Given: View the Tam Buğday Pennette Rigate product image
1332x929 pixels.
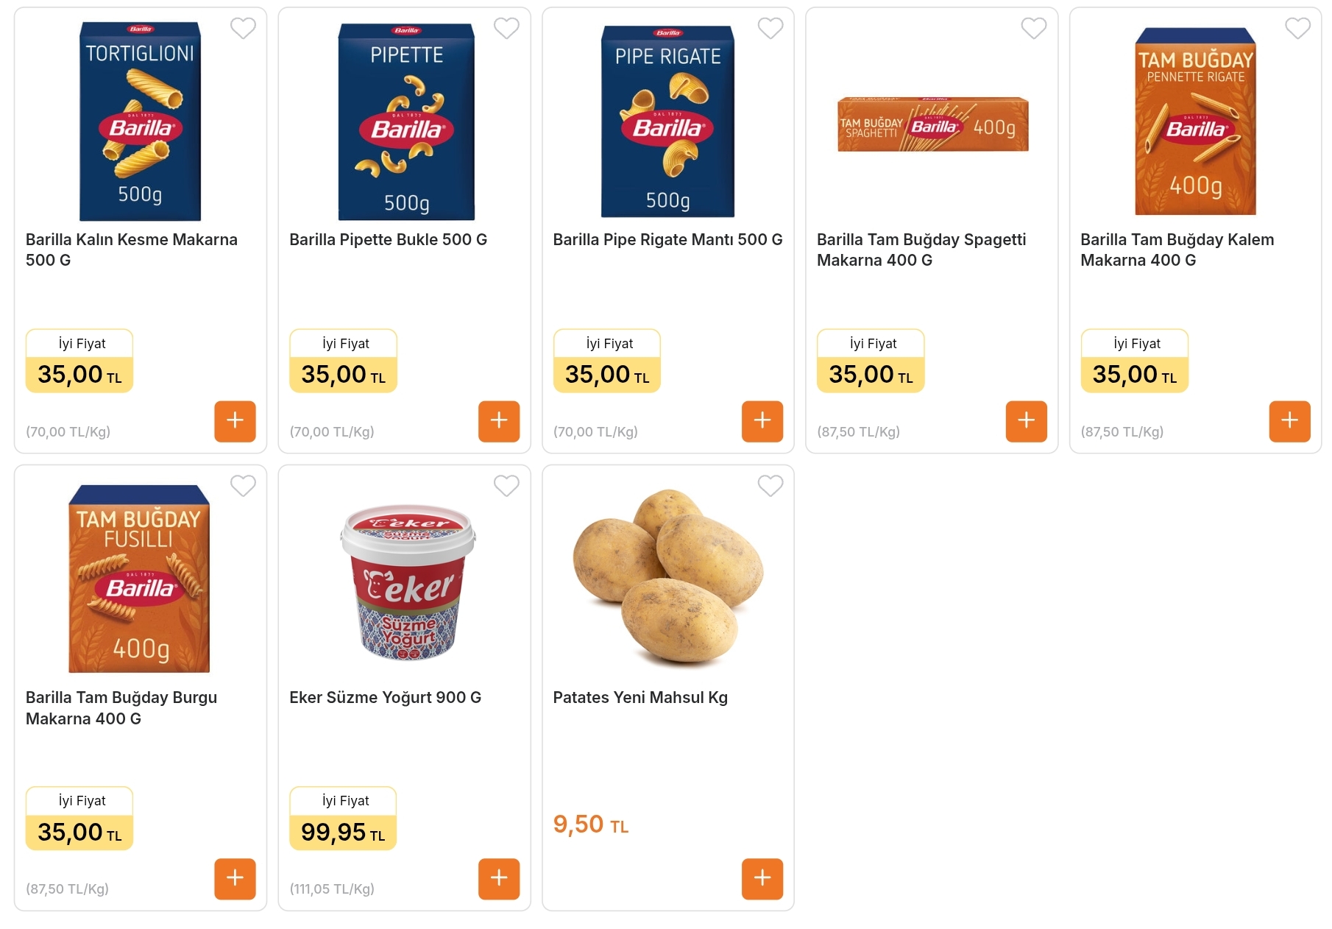Looking at the screenshot, I should click(1195, 121).
